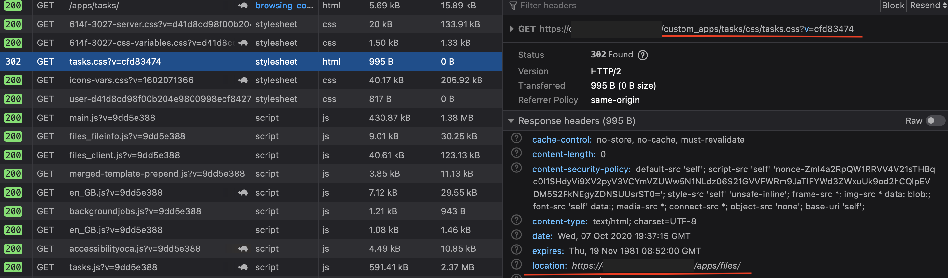Select the 614f-3027-css-variables.css request

[x=251, y=43]
